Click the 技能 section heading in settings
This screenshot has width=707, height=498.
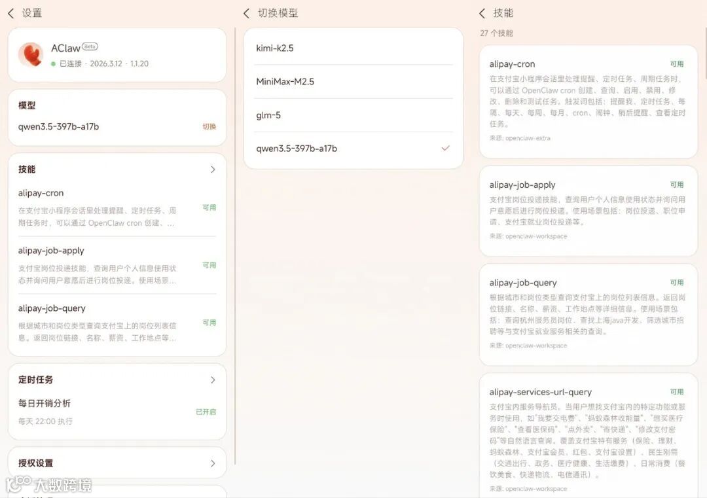click(27, 169)
